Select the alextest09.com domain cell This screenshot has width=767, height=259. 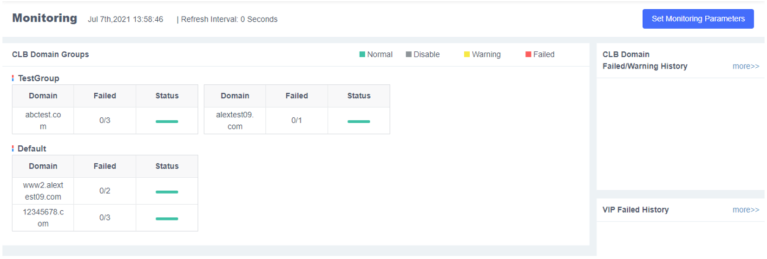(x=235, y=120)
